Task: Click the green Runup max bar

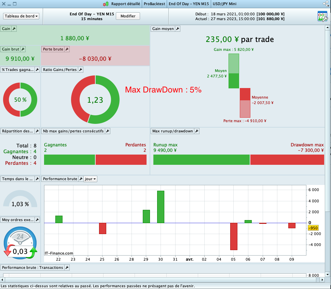Action: pyautogui.click(x=202, y=160)
